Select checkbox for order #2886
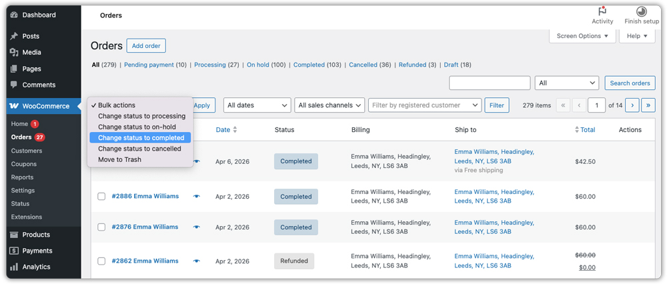Viewport: 667px width, 284px height. (101, 197)
